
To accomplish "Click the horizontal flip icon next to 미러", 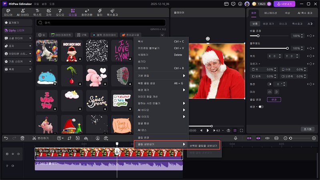I will (x=270, y=91).
